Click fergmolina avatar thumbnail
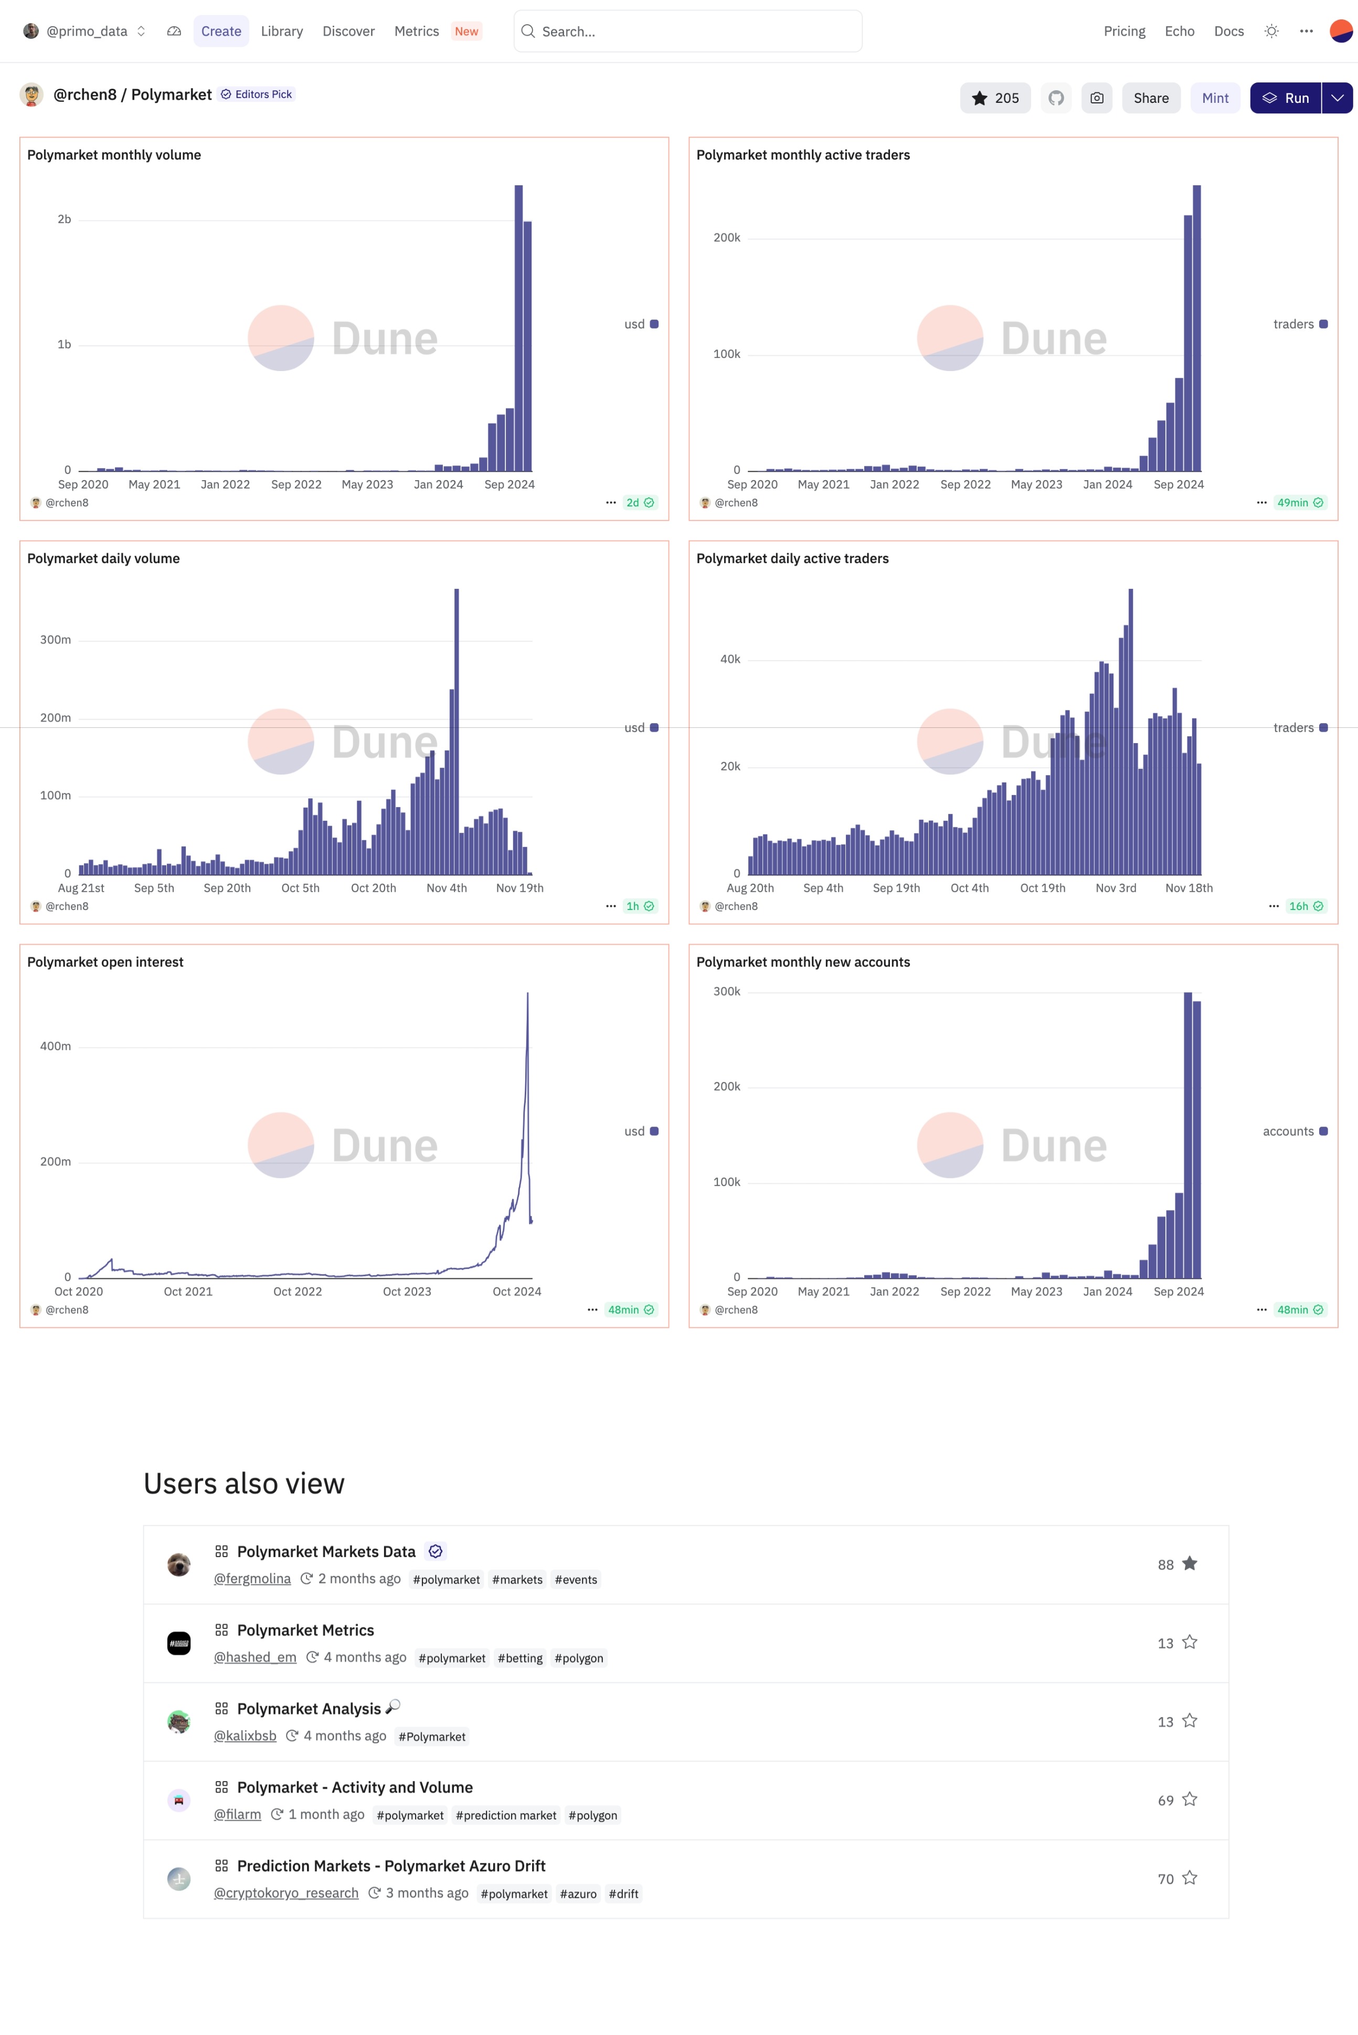 (178, 1565)
